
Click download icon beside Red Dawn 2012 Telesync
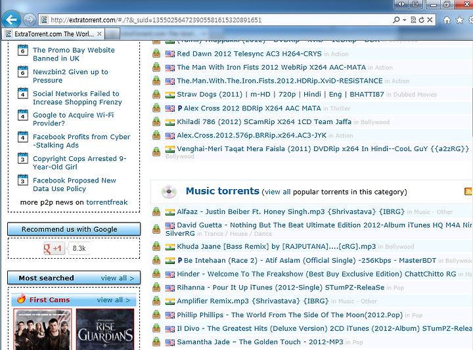coord(156,54)
